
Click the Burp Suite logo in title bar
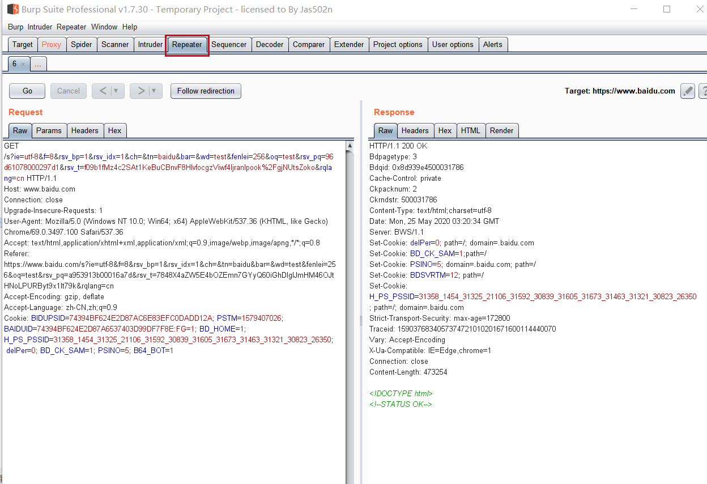point(12,9)
